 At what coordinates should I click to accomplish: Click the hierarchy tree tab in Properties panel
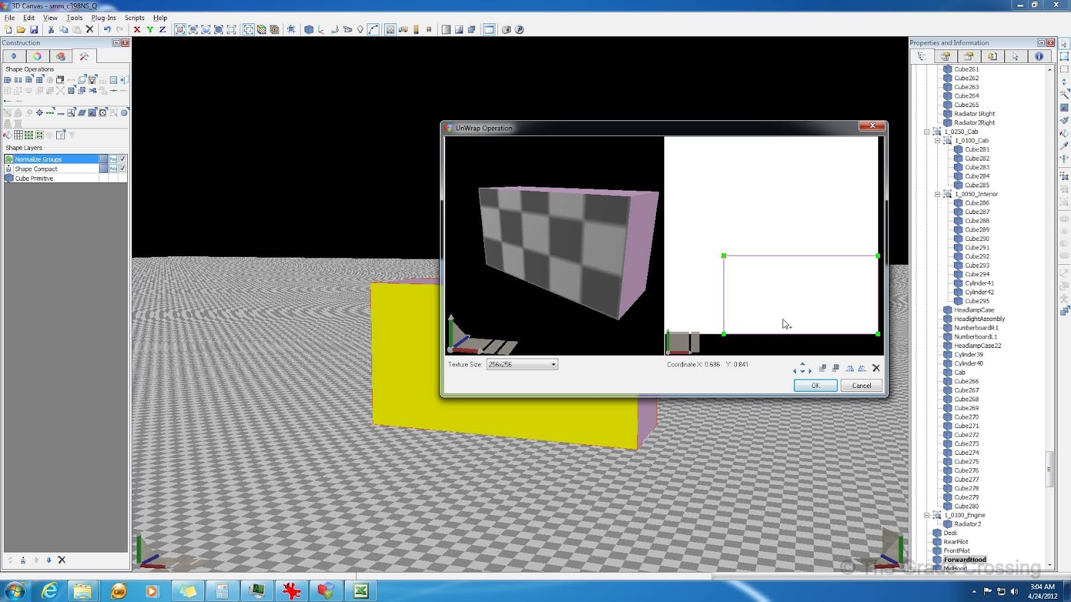922,57
